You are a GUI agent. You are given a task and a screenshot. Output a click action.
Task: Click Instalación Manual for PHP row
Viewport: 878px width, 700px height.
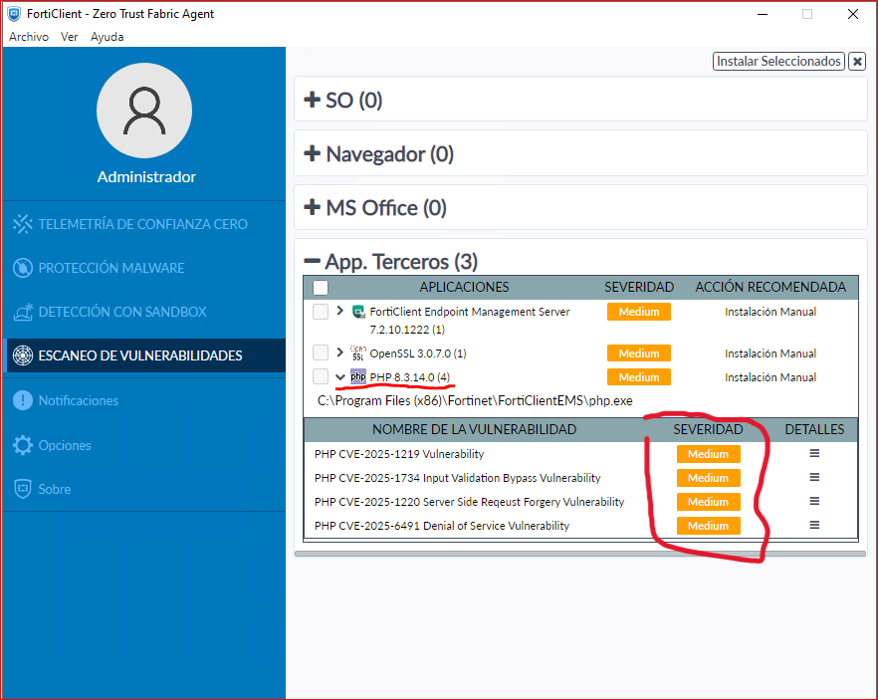coord(770,377)
